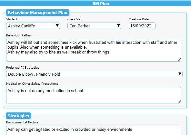
Task: Click the Environmental Factors label
Action: coord(22,122)
